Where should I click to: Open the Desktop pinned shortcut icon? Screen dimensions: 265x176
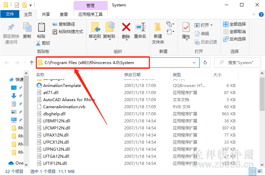(14, 88)
